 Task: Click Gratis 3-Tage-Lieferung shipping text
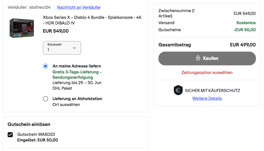[77, 75]
